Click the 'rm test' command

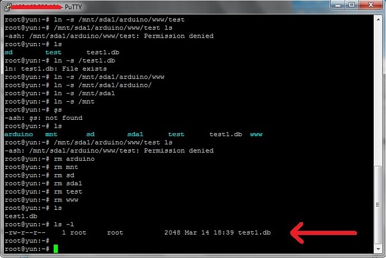tap(68, 191)
